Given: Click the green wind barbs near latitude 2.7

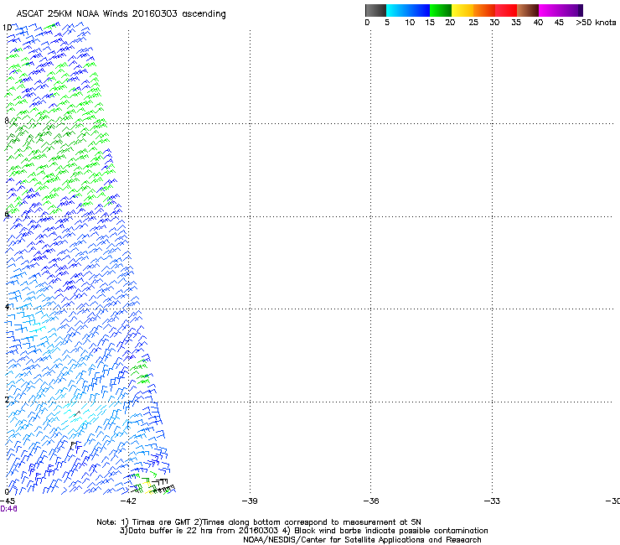Looking at the screenshot, I should [141, 371].
